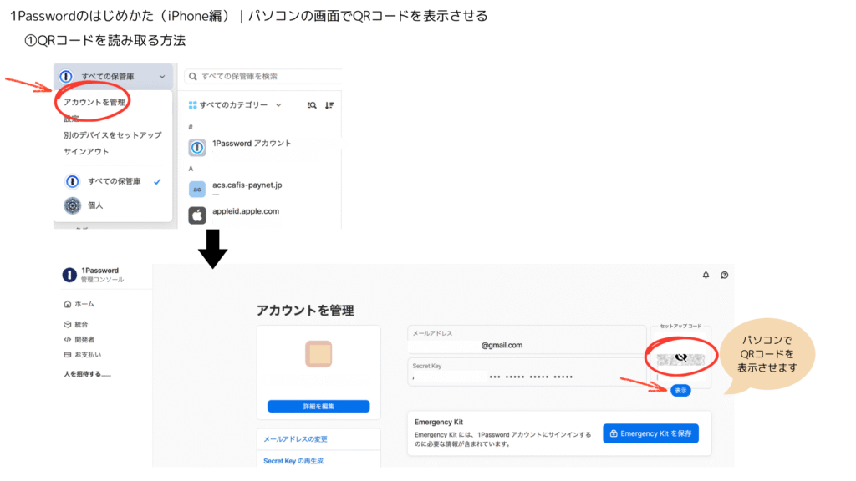Open the メールアドレスの変更 link

click(x=295, y=439)
